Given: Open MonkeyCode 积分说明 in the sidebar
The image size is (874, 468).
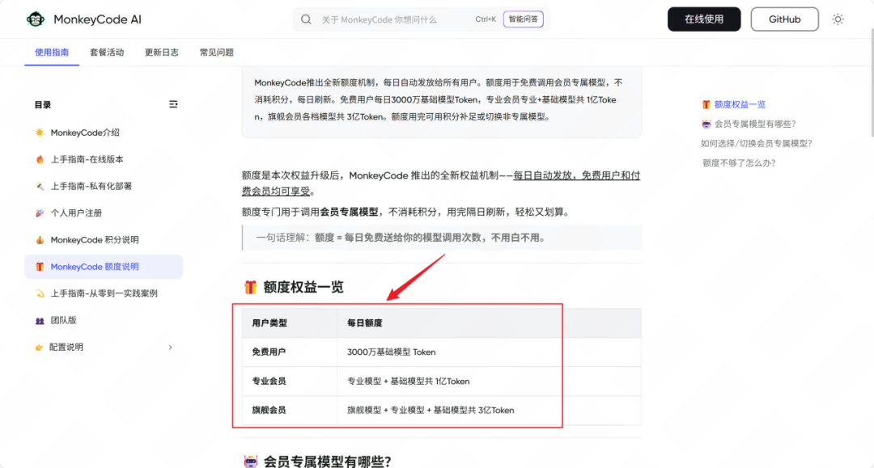Looking at the screenshot, I should point(104,240).
